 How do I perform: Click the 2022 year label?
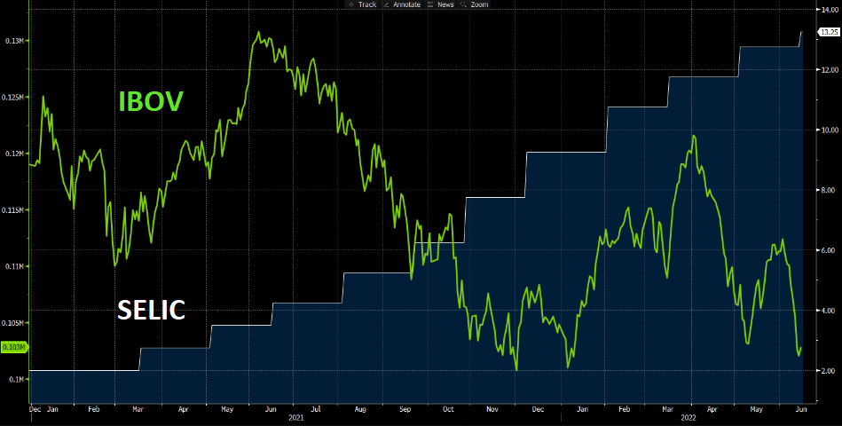689,417
